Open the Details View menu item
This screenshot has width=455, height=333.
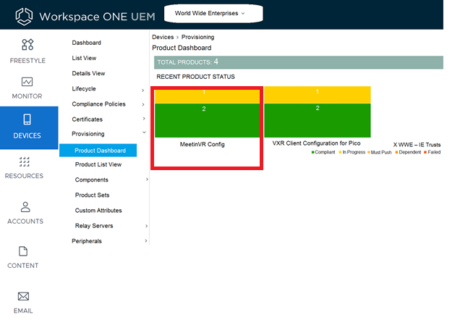[88, 73]
